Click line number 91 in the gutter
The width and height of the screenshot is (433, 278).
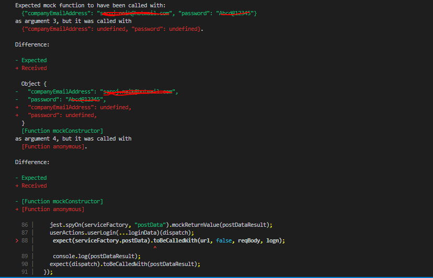click(25, 272)
